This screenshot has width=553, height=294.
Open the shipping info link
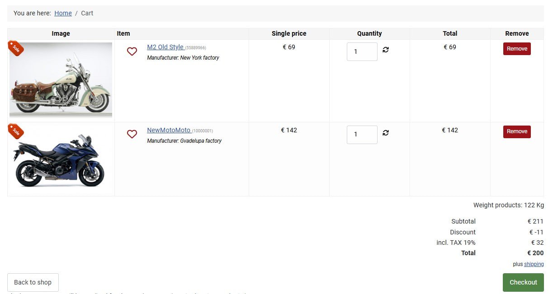pyautogui.click(x=534, y=264)
